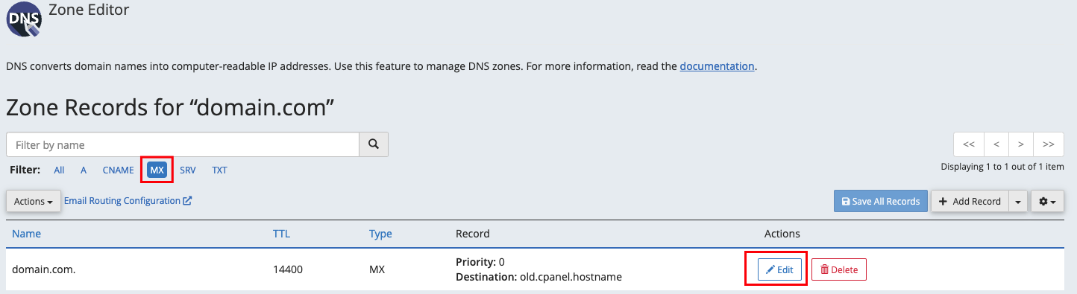Show All record types filter
1077x294 pixels.
click(59, 170)
